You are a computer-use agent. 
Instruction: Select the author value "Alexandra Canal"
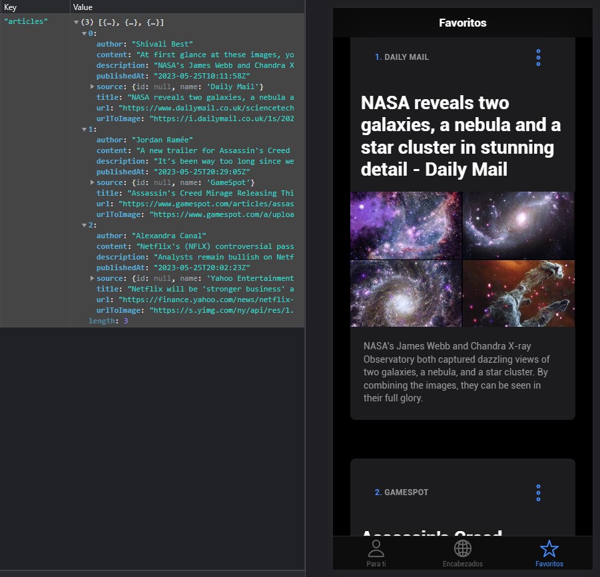point(168,236)
